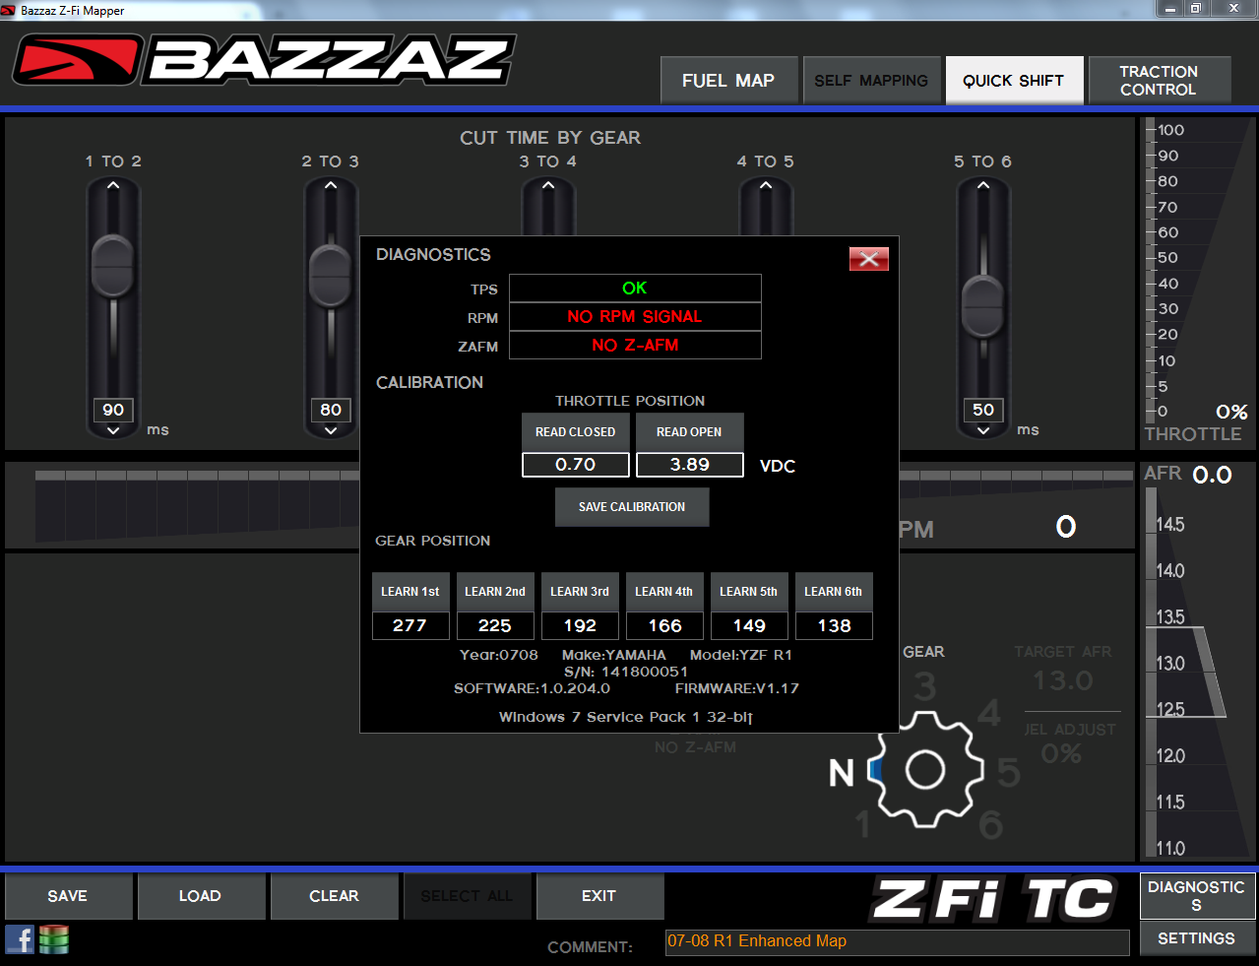Increase 5 to 6 cut time up arrow
Screen dimensions: 1259x966
pyautogui.click(x=982, y=185)
